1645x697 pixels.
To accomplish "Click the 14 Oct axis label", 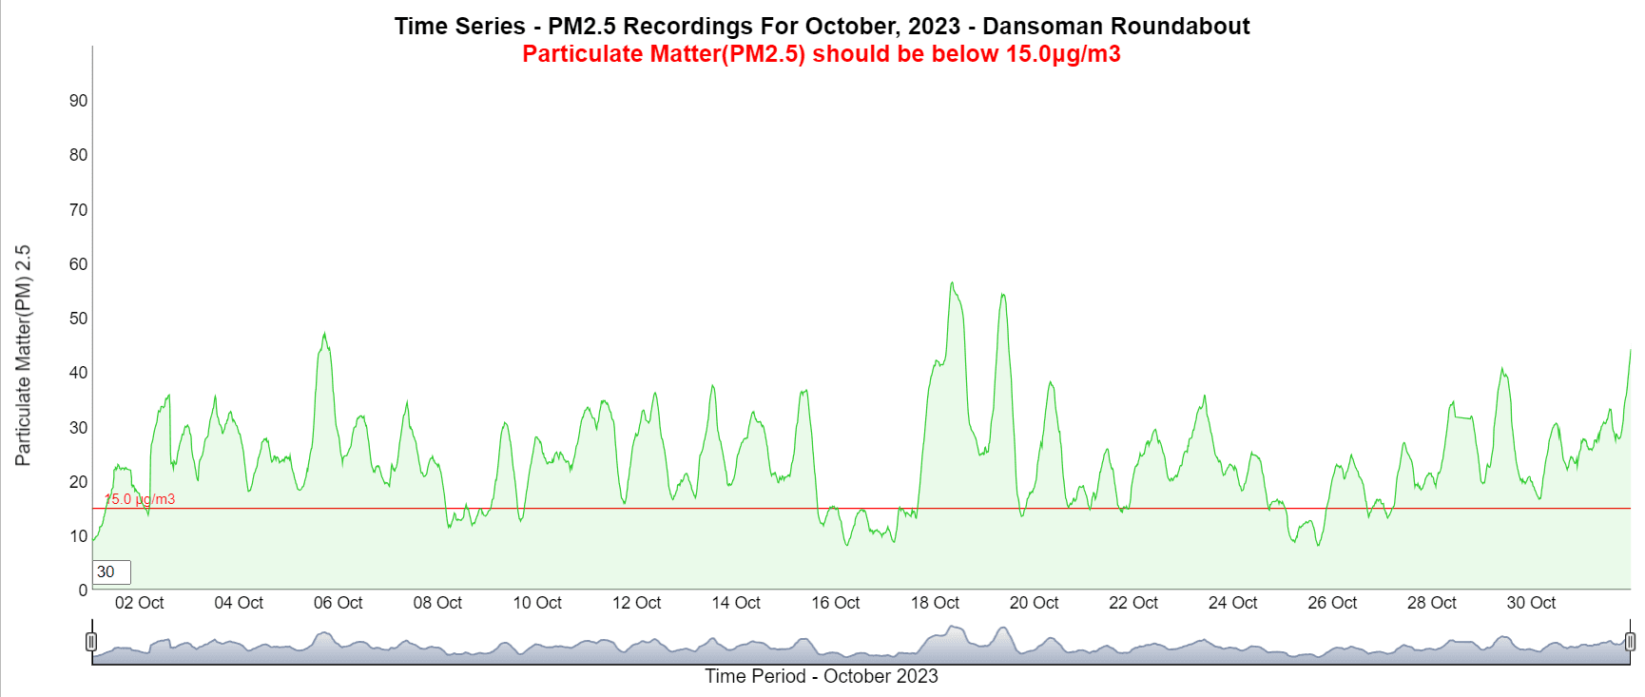I will [x=736, y=603].
